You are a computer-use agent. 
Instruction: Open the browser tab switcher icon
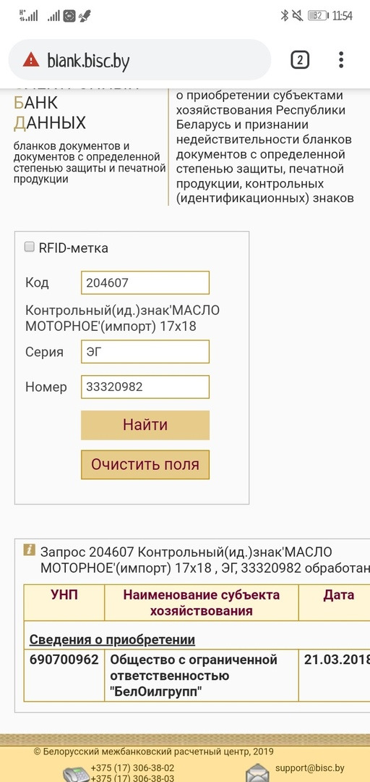pos(300,60)
